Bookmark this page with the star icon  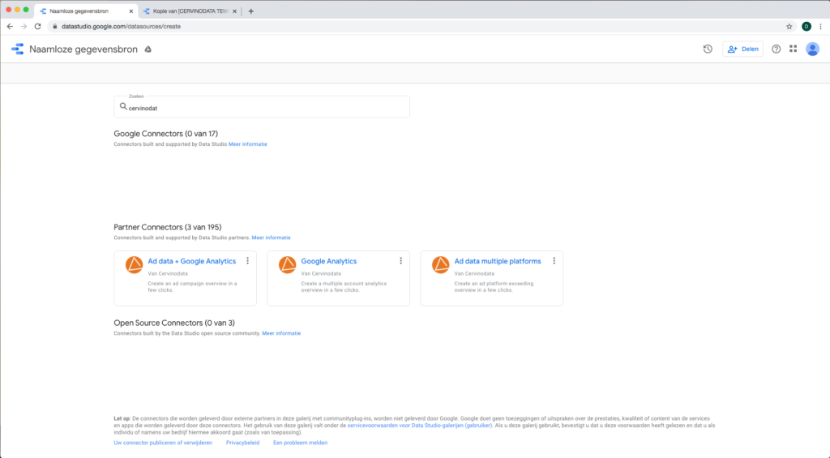point(789,27)
